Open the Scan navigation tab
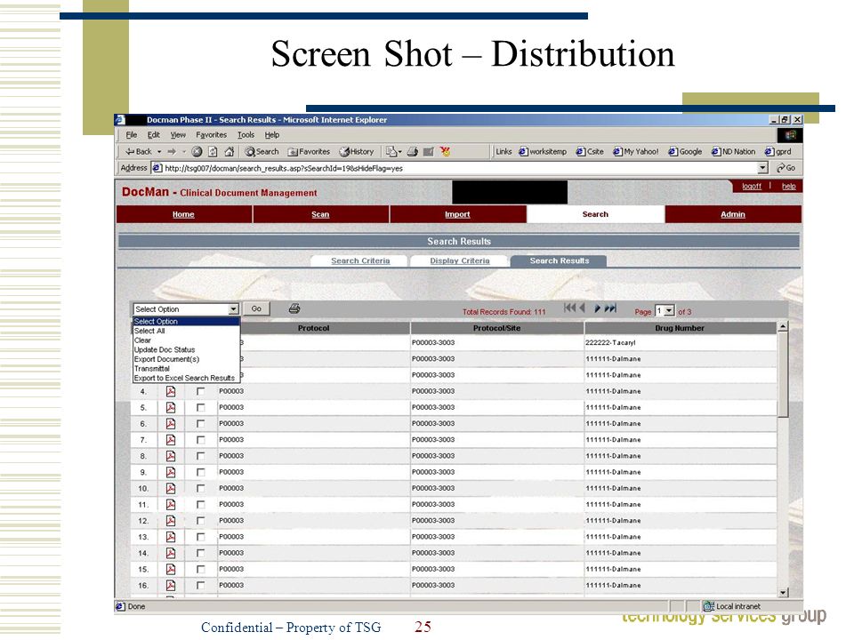Image resolution: width=854 pixels, height=640 pixels. 321,214
